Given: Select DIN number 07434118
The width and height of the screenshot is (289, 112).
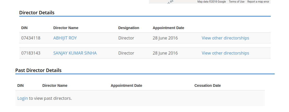Looking at the screenshot, I should click(31, 38).
